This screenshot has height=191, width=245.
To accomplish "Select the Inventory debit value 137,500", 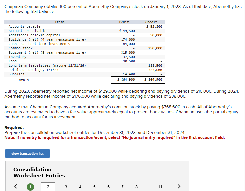I will [x=128, y=57].
